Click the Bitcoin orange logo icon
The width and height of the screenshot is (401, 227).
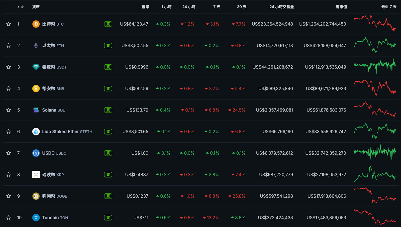tap(36, 24)
